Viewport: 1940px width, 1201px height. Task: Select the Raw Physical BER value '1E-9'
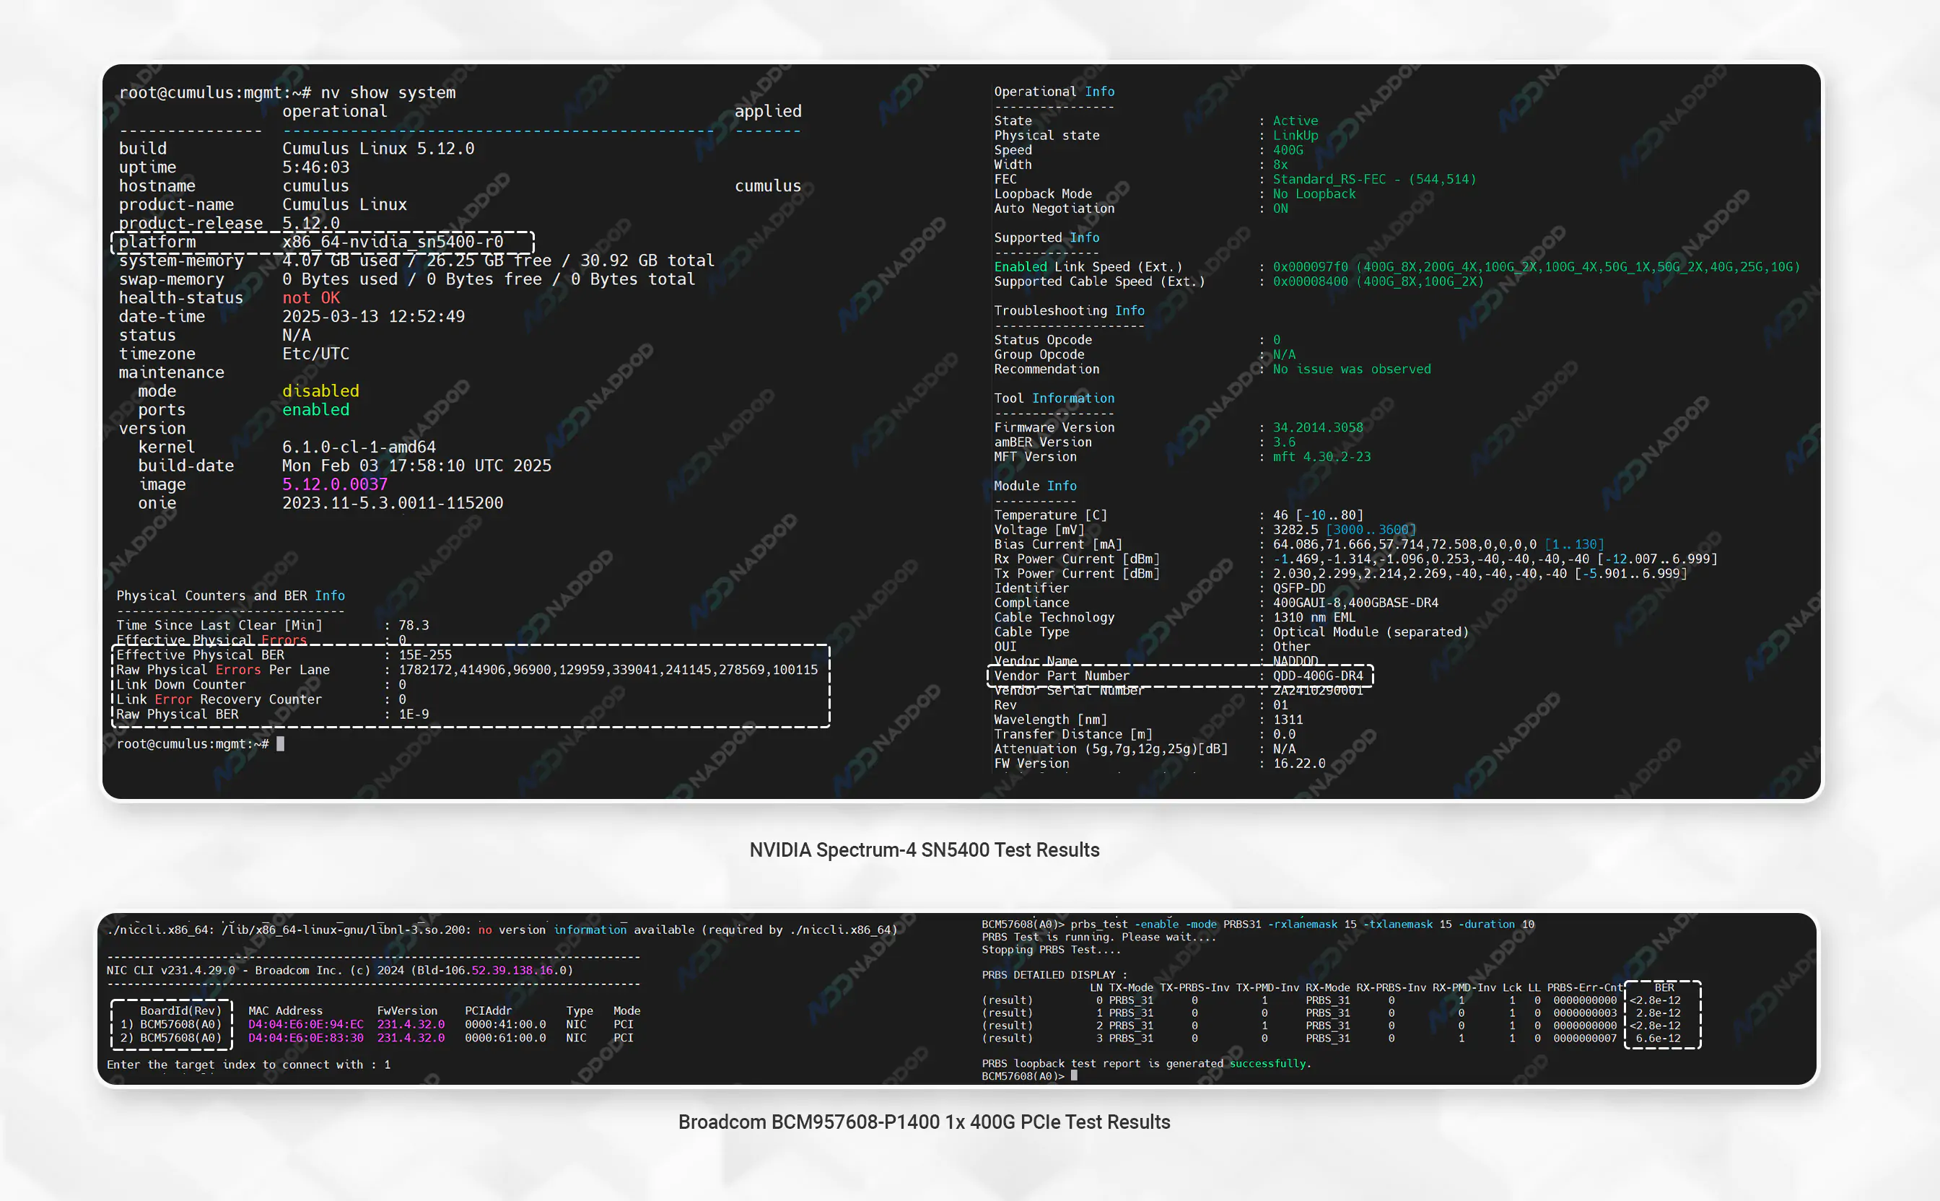tap(414, 715)
